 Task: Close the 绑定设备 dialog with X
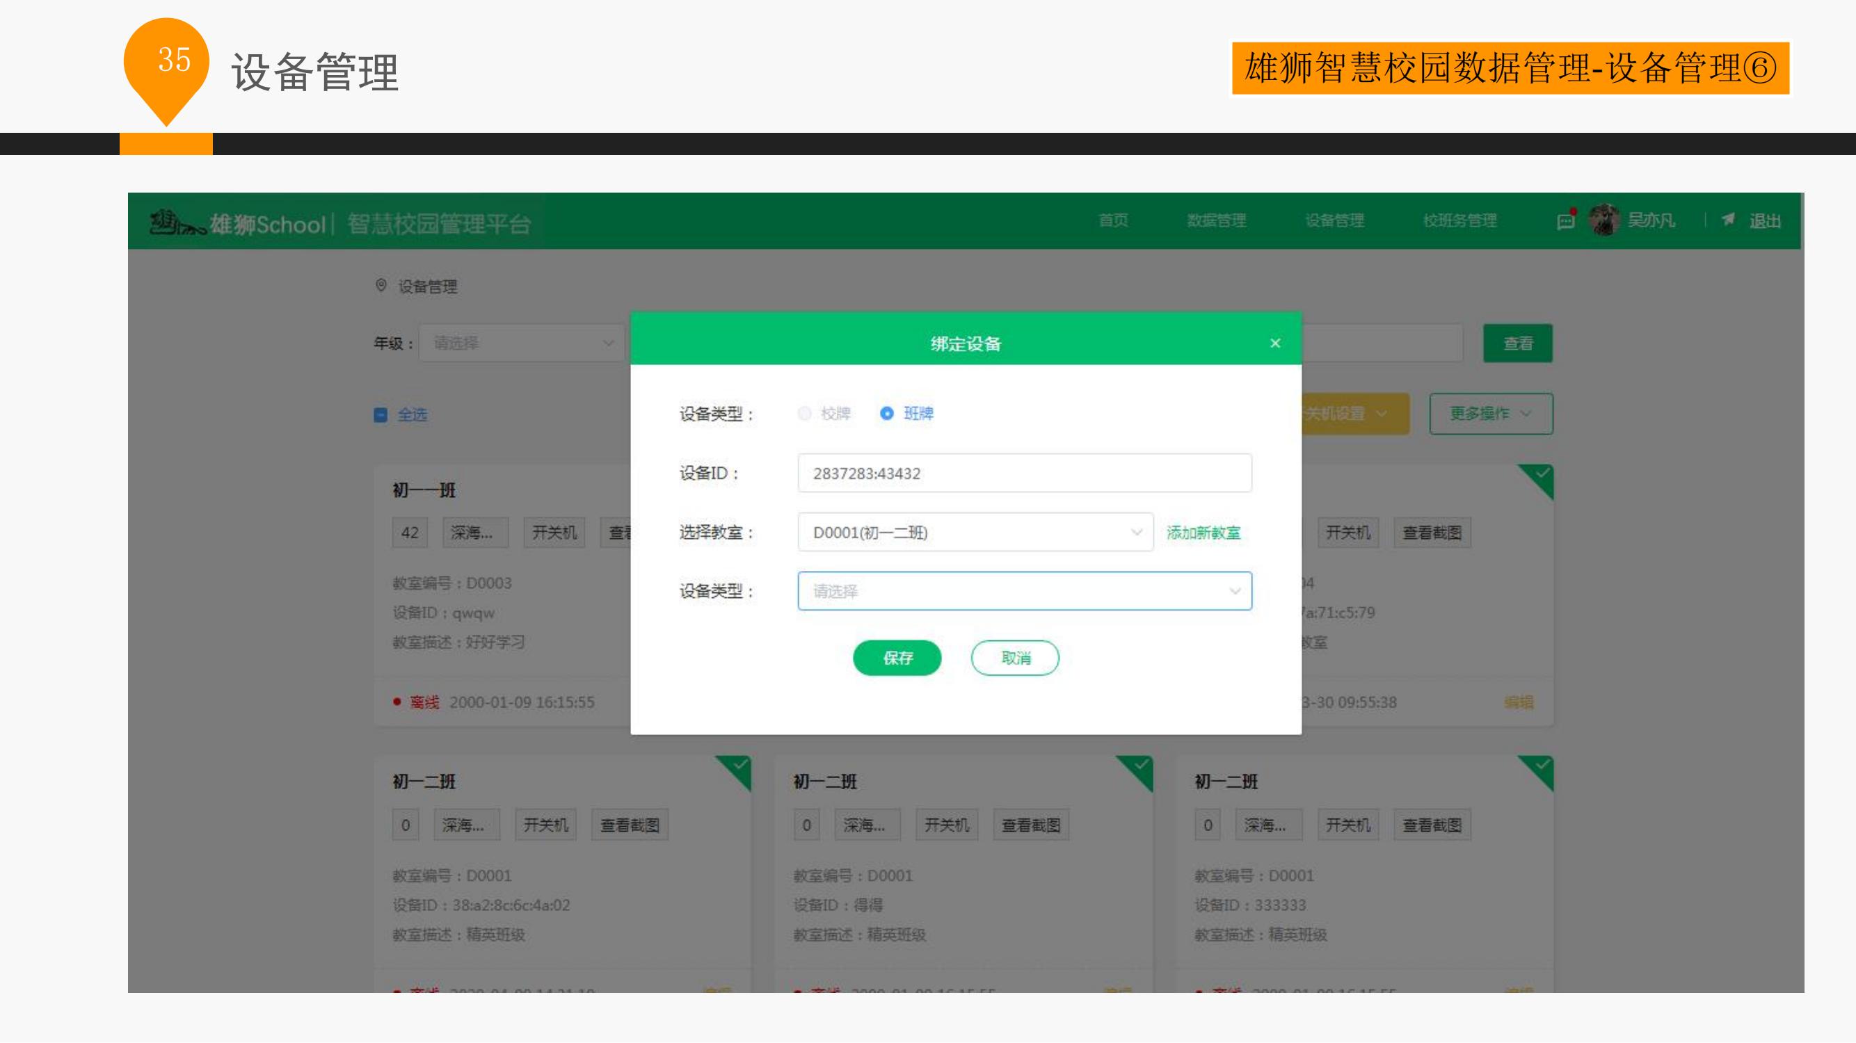tap(1274, 343)
